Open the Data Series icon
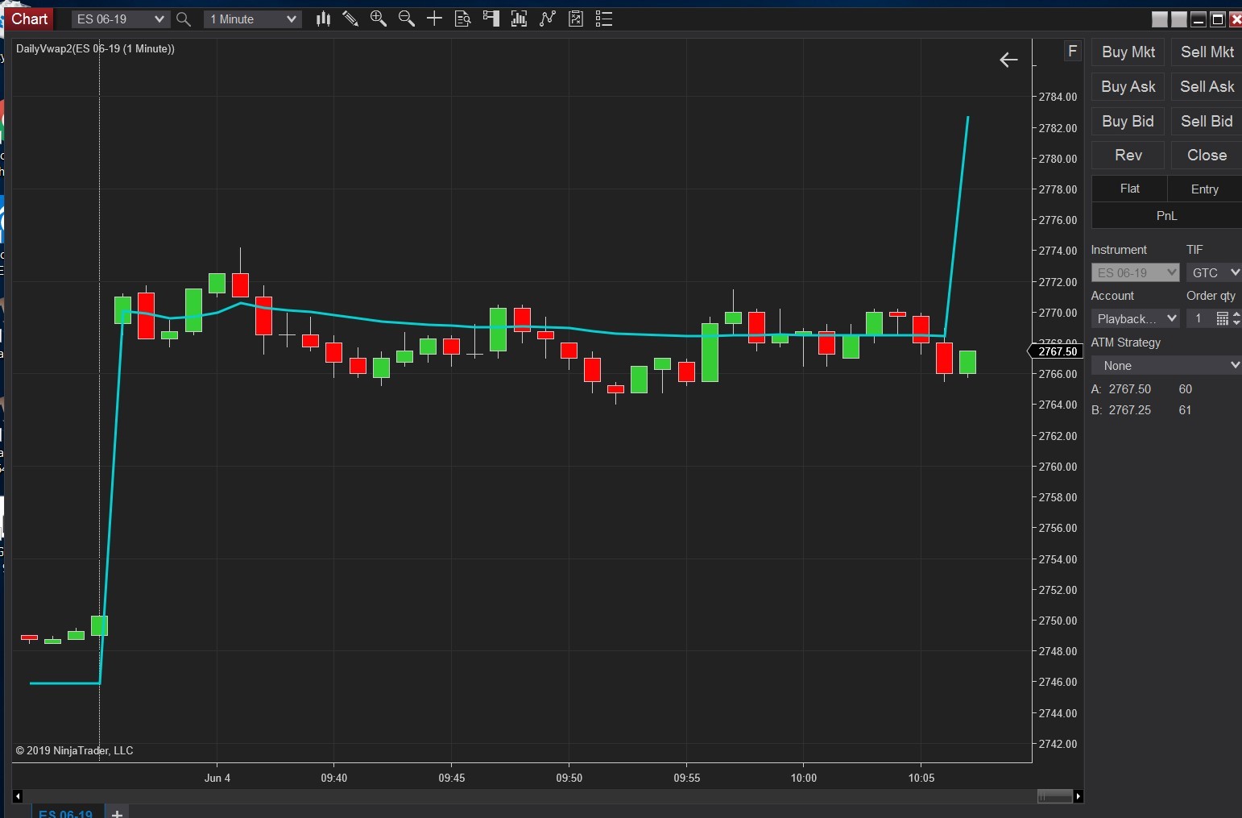 click(519, 19)
